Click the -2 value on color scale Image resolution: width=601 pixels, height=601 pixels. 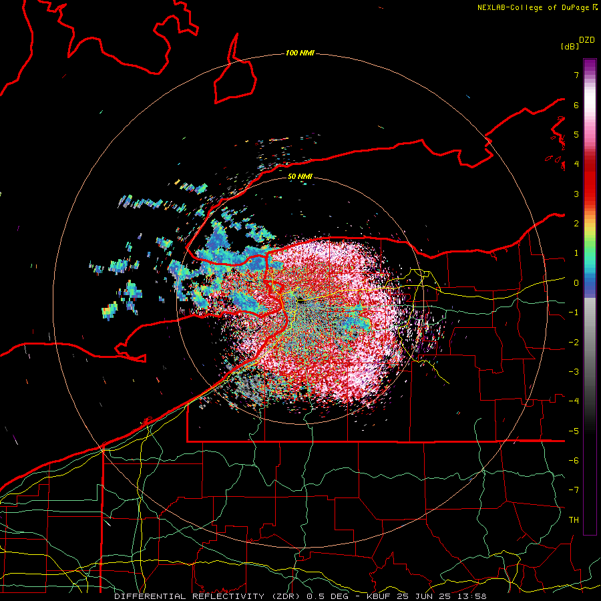tap(574, 343)
